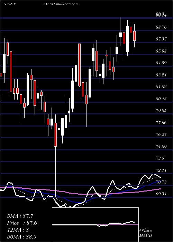Viewport: 173px width, 242px height.
Task: Click the 5MA : 87.7 readout
Action: 20,216
